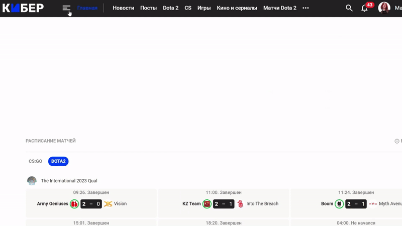Open the CS nav item
This screenshot has height=226, width=402.
(x=188, y=8)
